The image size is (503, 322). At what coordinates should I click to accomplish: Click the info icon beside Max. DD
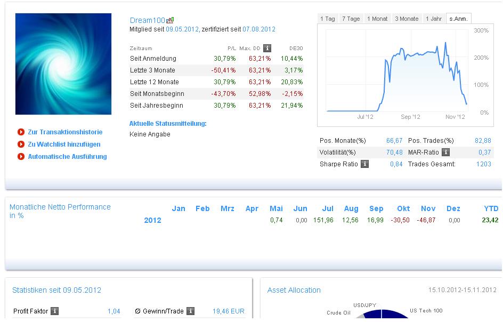(267, 48)
